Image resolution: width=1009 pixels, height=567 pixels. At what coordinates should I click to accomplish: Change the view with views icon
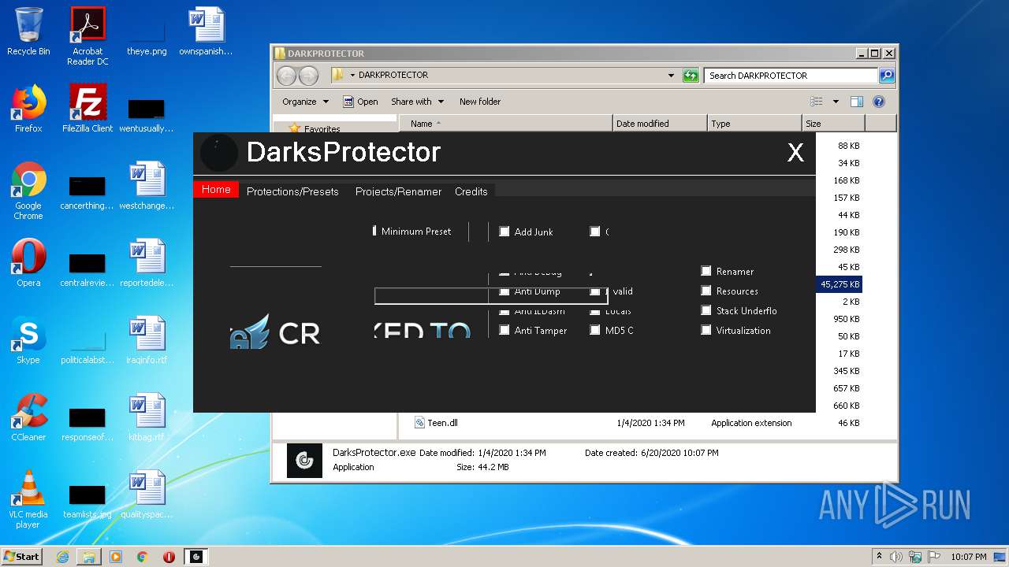pos(817,102)
